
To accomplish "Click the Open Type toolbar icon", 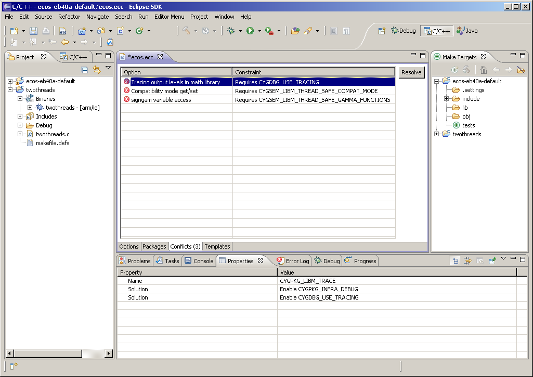I will tap(295, 31).
